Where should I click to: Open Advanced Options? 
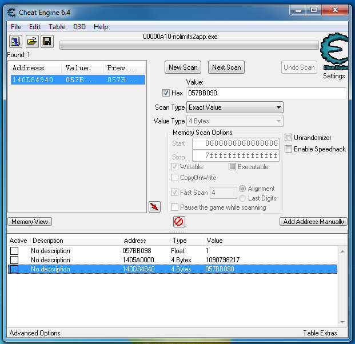click(x=35, y=333)
